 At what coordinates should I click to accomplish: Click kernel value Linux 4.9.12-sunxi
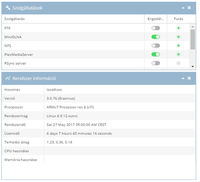[x=62, y=116]
